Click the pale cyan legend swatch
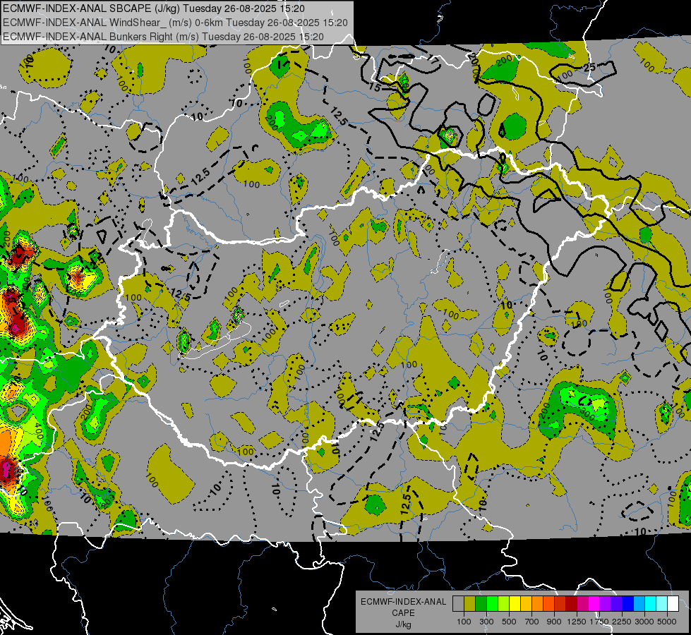The image size is (691, 635). pyautogui.click(x=662, y=604)
